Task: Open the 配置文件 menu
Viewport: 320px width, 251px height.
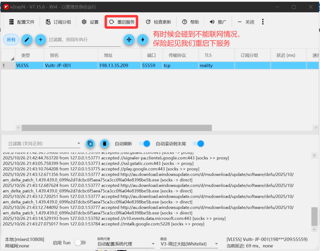Action: 22,22
